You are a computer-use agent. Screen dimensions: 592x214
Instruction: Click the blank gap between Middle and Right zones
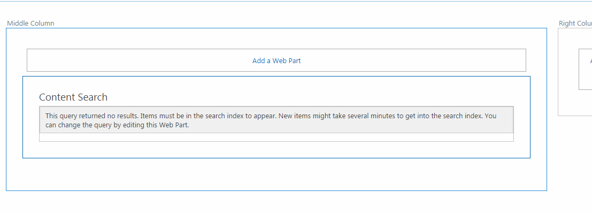(x=552, y=110)
